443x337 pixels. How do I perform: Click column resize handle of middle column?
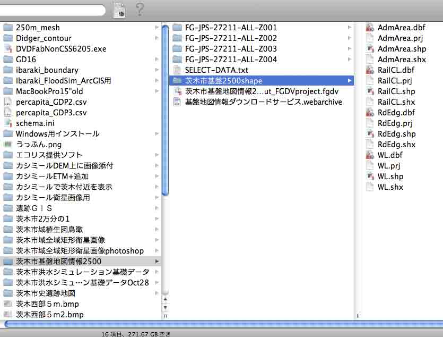coord(358,316)
